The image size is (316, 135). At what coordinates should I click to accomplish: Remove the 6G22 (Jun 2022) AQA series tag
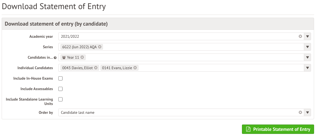[x=100, y=47]
